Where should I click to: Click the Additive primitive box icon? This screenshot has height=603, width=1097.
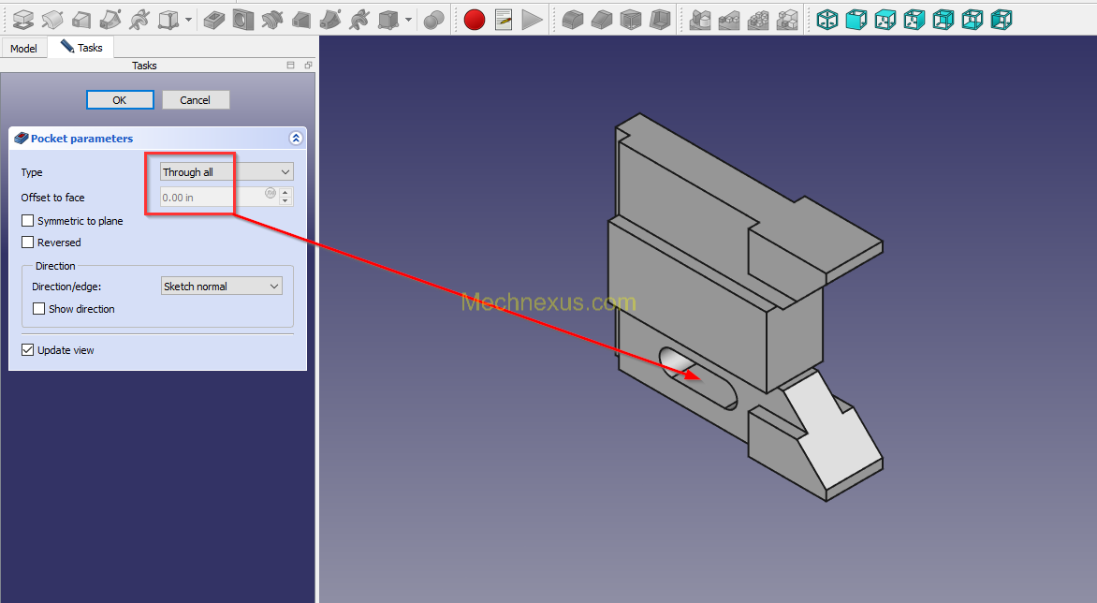click(168, 20)
